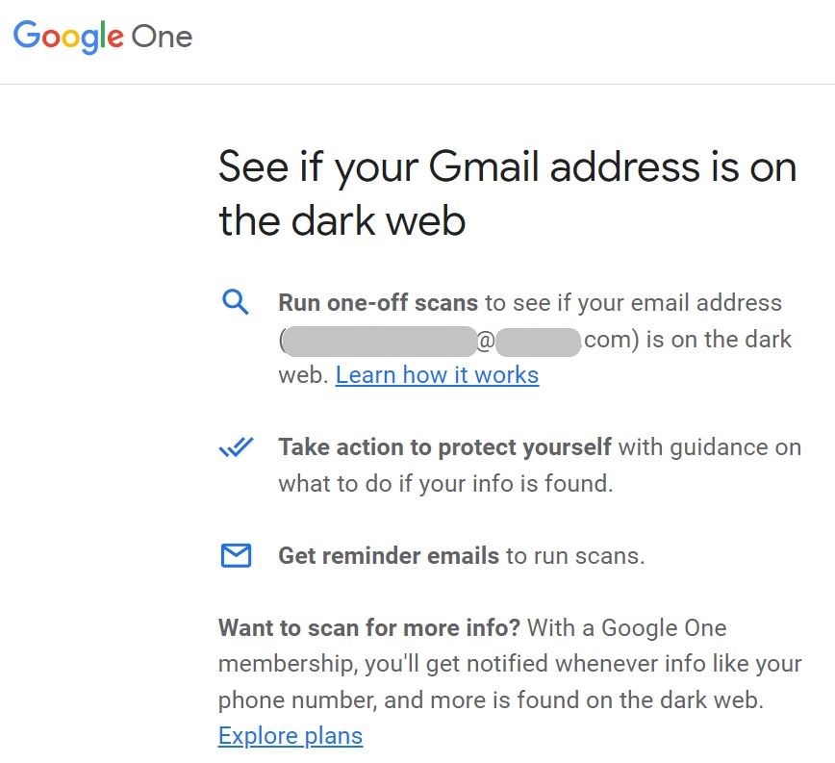Click the 'phone number, and more is found' line
The width and height of the screenshot is (835, 763).
491,699
